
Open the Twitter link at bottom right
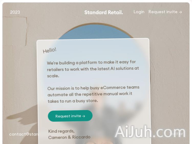[176, 134]
